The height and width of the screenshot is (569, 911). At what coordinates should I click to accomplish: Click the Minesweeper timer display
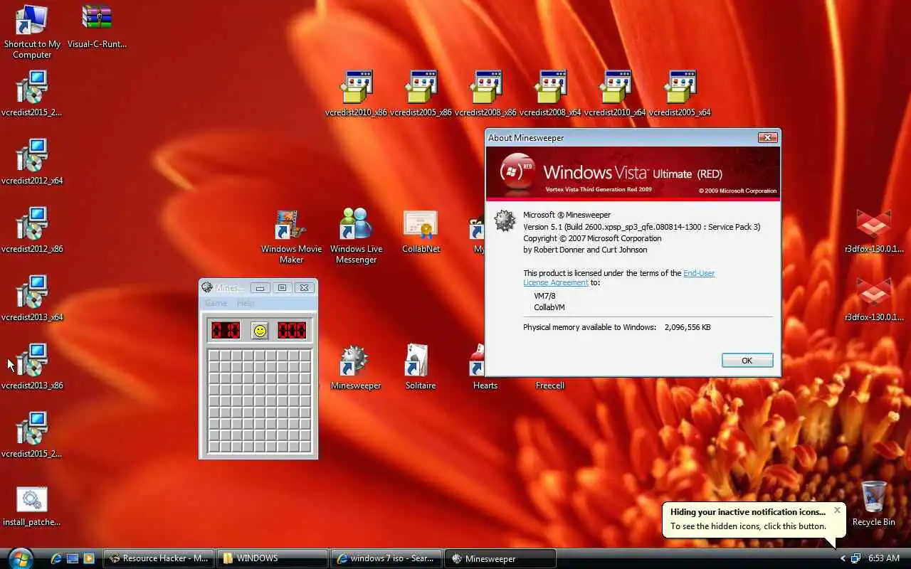(292, 330)
